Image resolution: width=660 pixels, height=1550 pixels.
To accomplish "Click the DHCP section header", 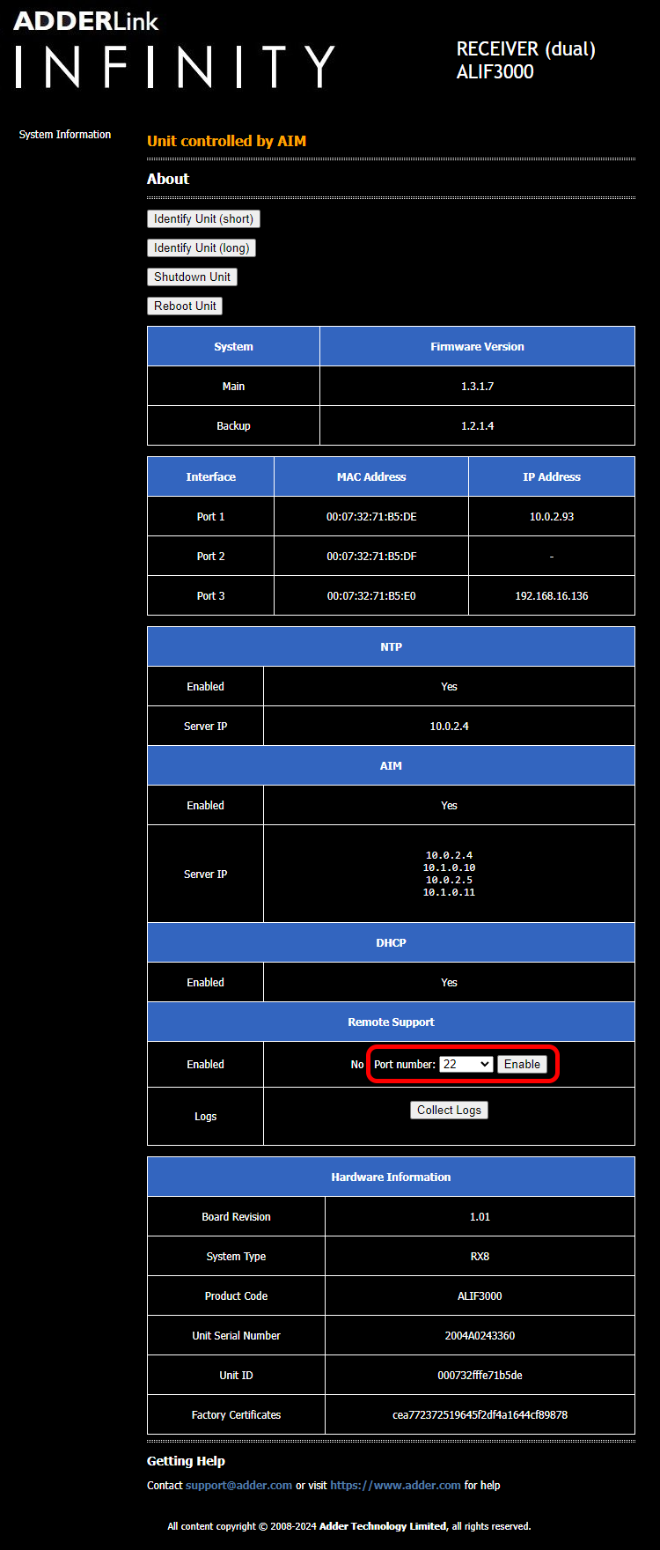I will tap(391, 942).
